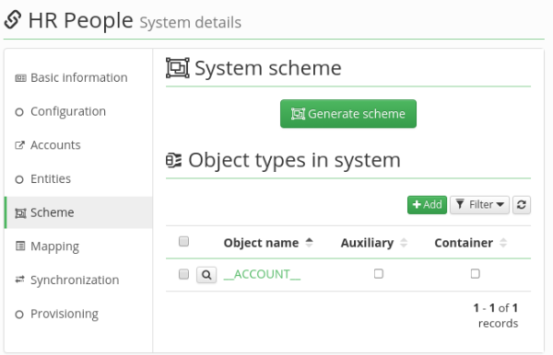Go to the Provisioning tab
Viewport: 553px width, 355px height.
pos(78,314)
